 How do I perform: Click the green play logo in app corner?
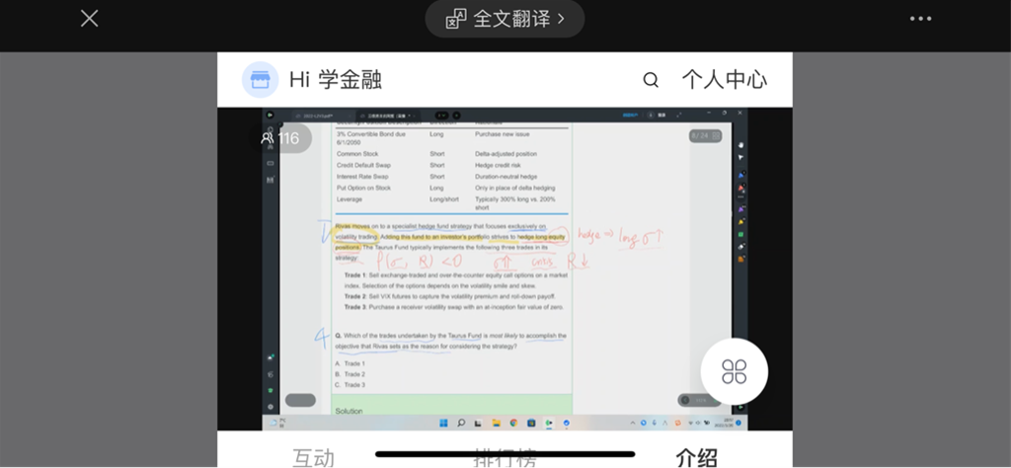(x=271, y=115)
